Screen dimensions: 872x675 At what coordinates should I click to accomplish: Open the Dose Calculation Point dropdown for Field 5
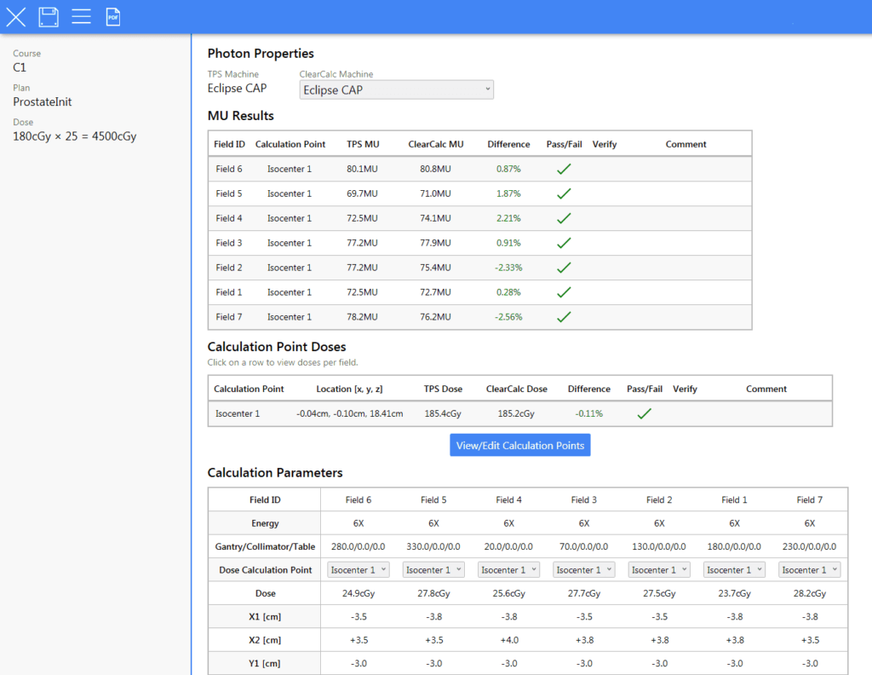pyautogui.click(x=433, y=569)
